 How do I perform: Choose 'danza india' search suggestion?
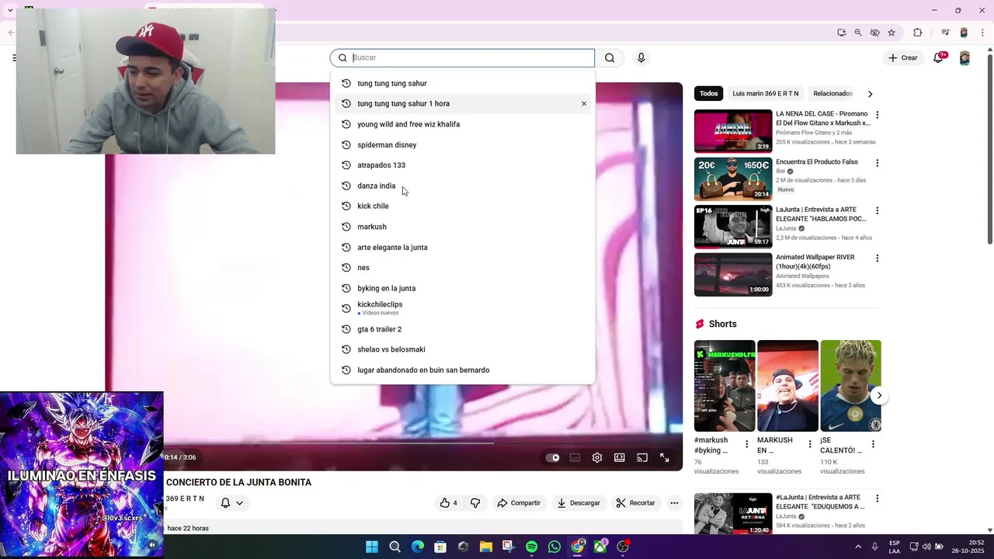[463, 186]
